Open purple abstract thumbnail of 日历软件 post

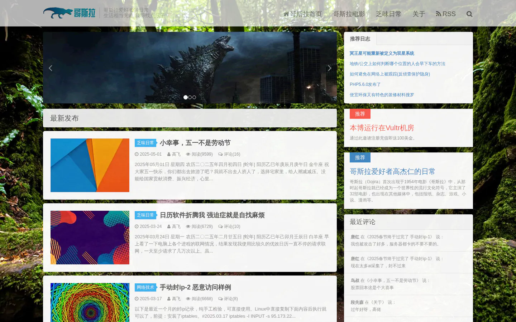pos(90,238)
